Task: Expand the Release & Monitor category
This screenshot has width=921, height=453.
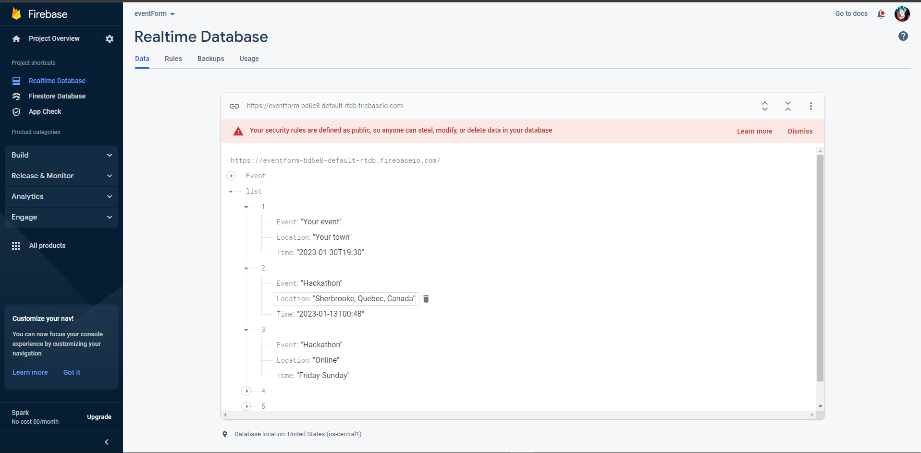Action: (61, 176)
